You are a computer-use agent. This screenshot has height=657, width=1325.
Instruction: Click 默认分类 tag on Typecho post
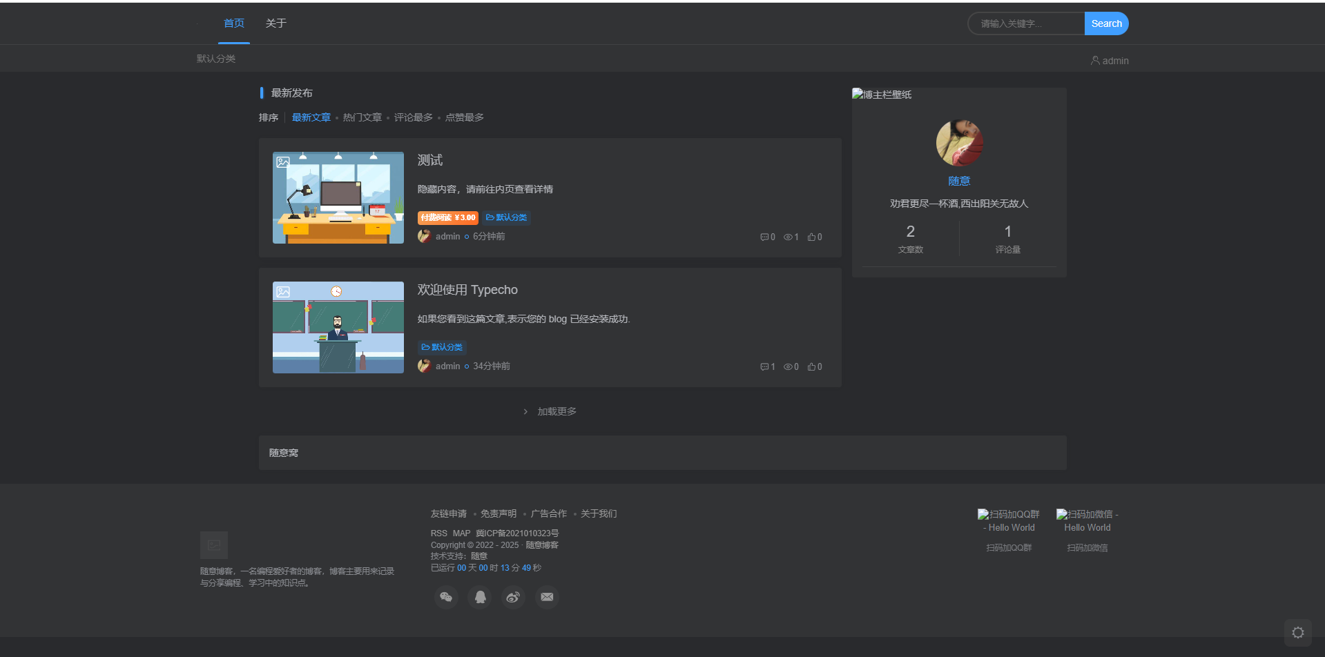[x=442, y=347]
